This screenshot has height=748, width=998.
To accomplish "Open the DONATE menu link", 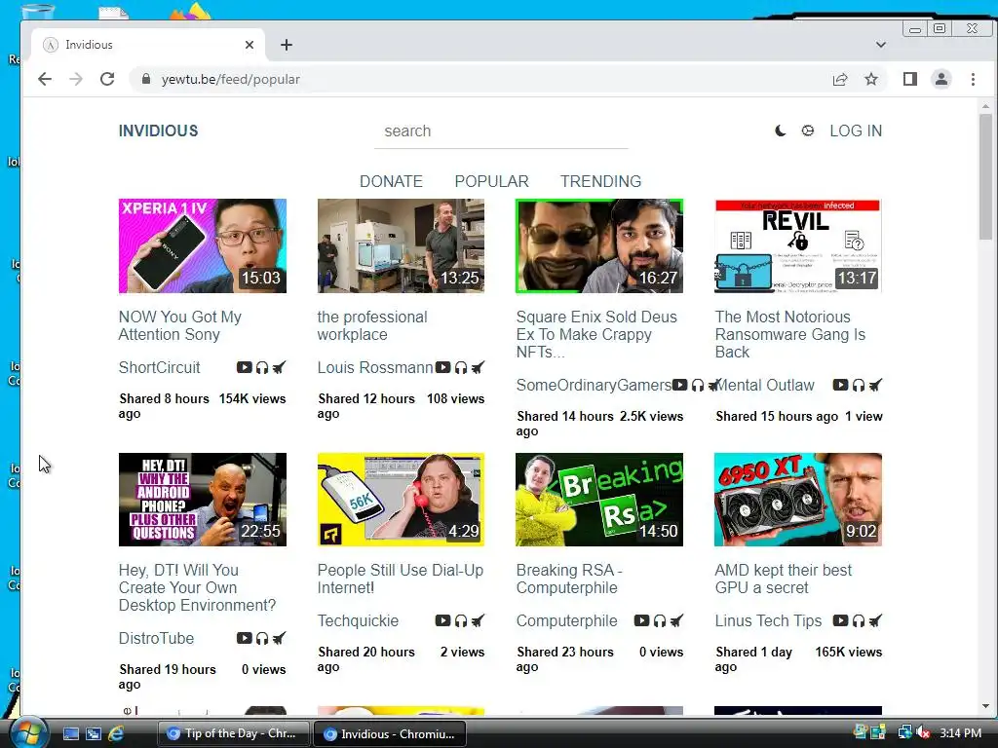I will [391, 181].
